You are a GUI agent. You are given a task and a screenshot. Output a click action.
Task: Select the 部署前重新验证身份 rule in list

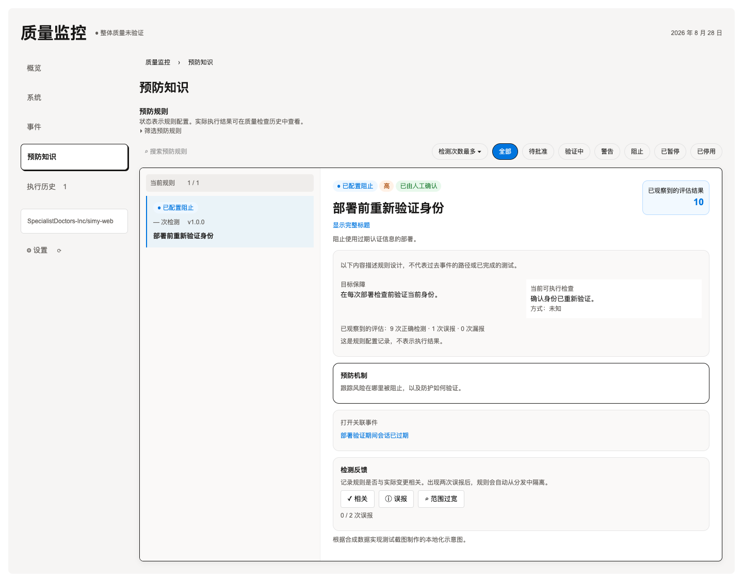(230, 222)
